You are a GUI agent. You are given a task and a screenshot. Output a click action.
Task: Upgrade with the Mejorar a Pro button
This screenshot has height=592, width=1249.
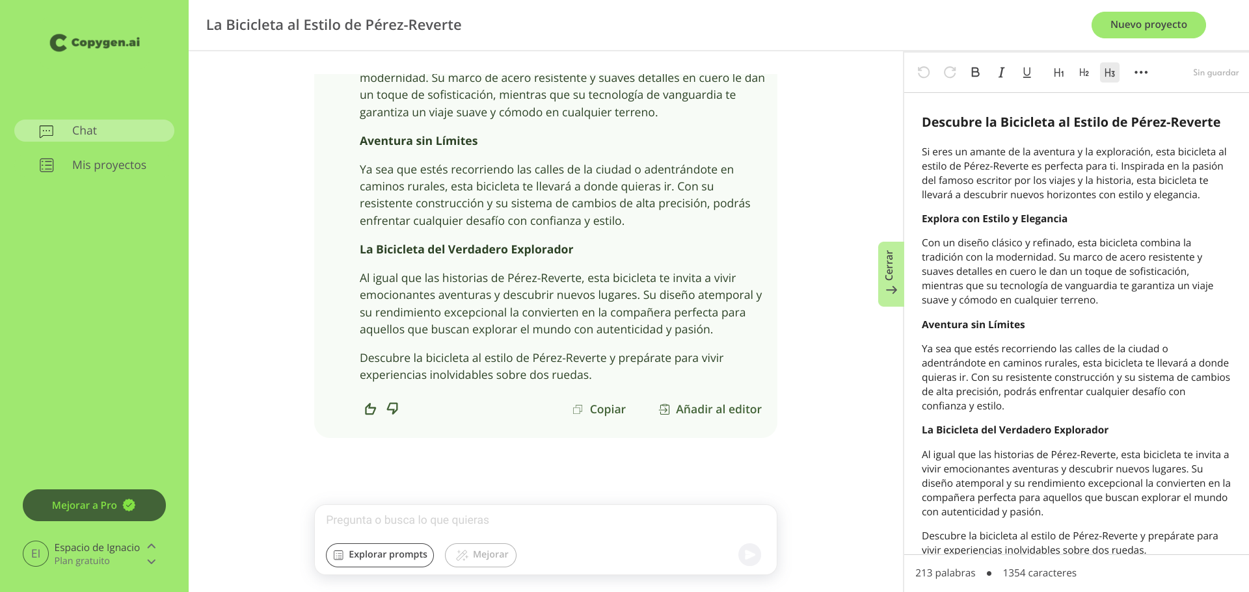(94, 505)
